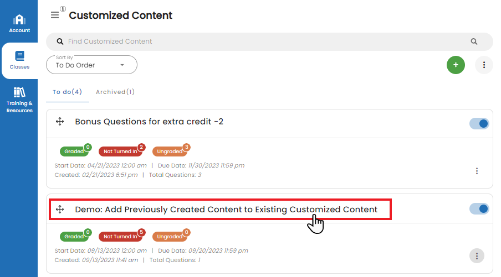
Task: Click the search magnifier at right of search bar
Action: coord(474,41)
